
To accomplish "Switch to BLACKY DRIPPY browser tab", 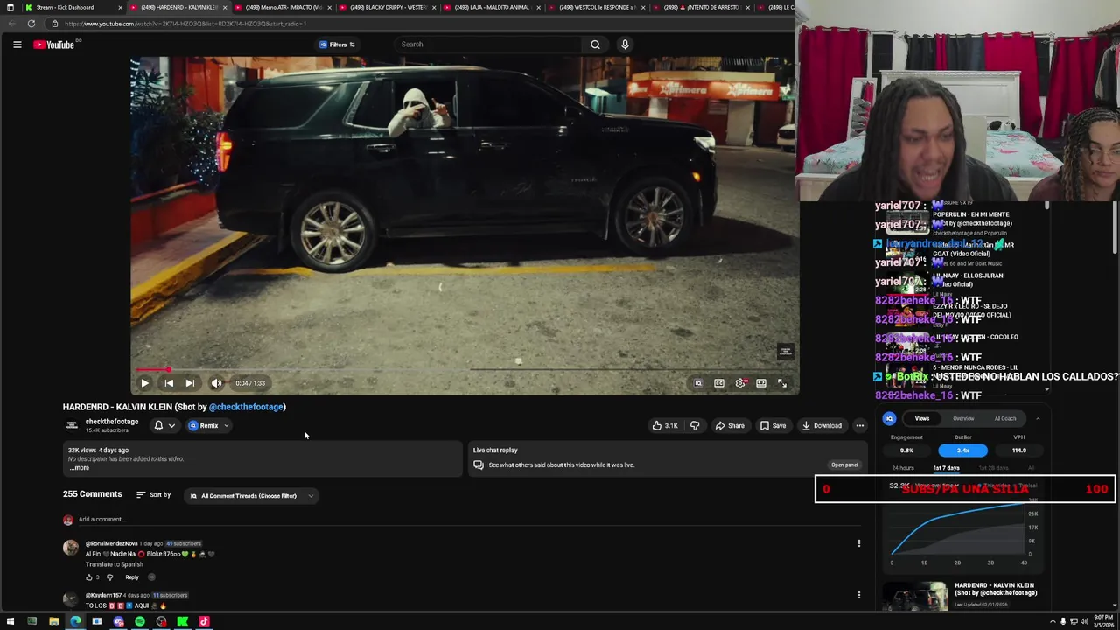I will [387, 7].
